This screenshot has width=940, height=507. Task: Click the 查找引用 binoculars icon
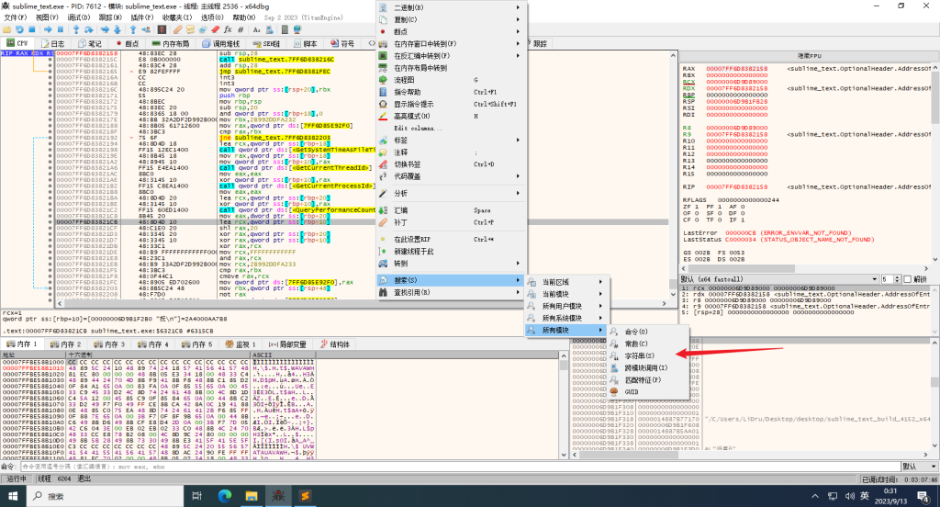pos(385,292)
